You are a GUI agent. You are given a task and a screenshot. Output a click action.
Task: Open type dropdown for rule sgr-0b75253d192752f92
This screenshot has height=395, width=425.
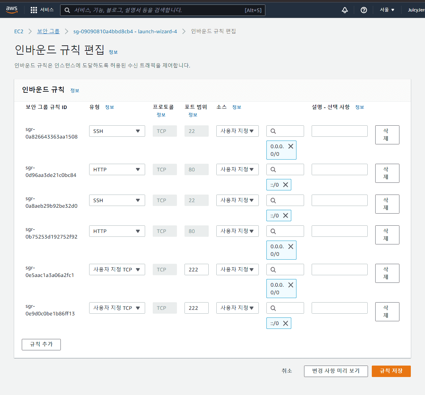pyautogui.click(x=117, y=231)
